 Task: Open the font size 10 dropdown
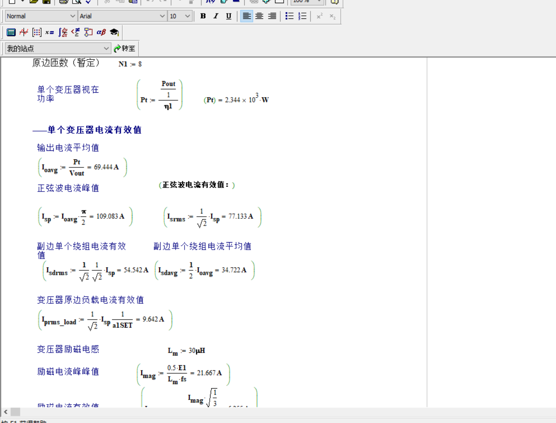[187, 16]
